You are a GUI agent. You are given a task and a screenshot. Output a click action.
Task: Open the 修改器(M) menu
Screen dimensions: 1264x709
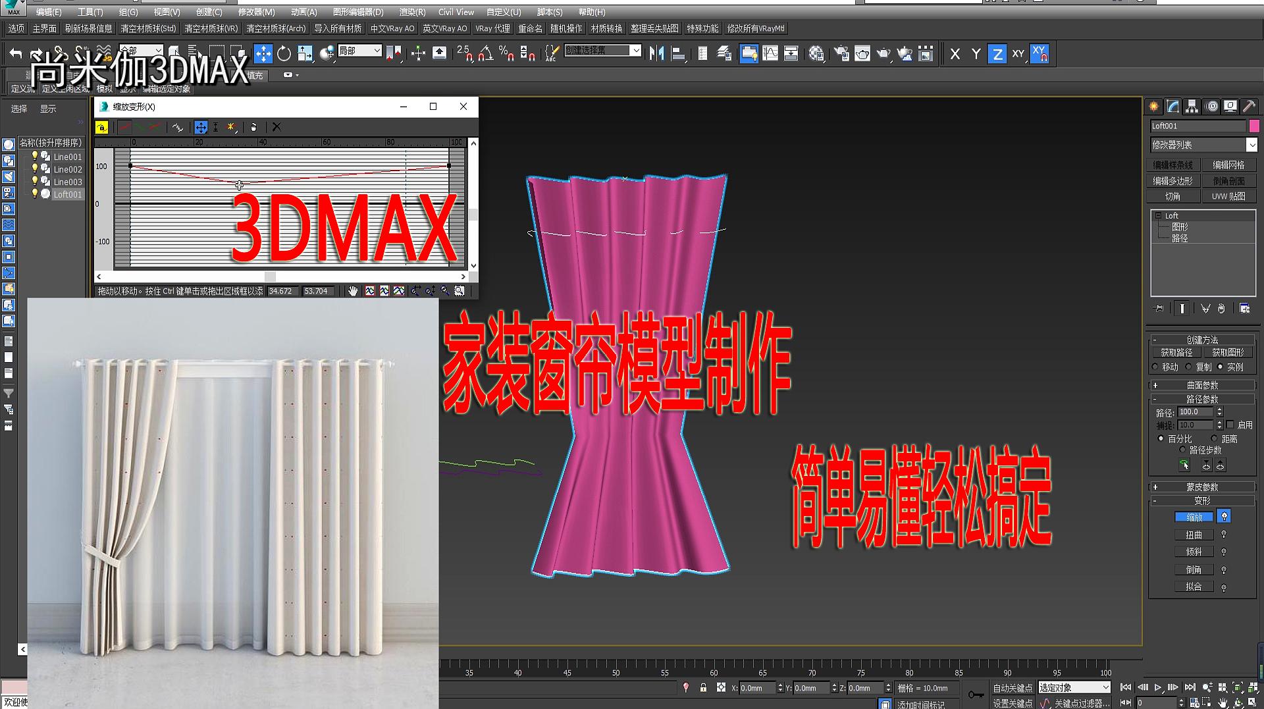click(x=256, y=12)
